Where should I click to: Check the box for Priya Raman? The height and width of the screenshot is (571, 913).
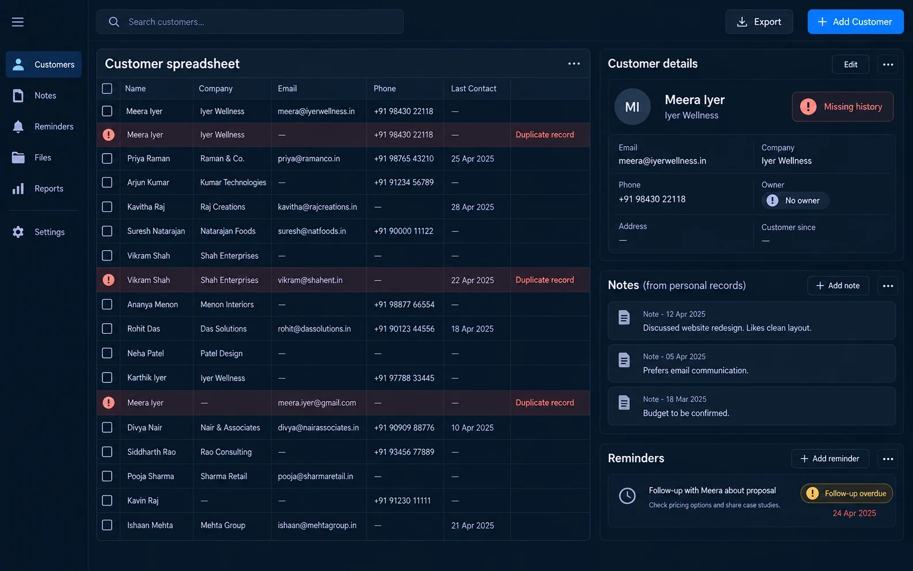coord(107,158)
